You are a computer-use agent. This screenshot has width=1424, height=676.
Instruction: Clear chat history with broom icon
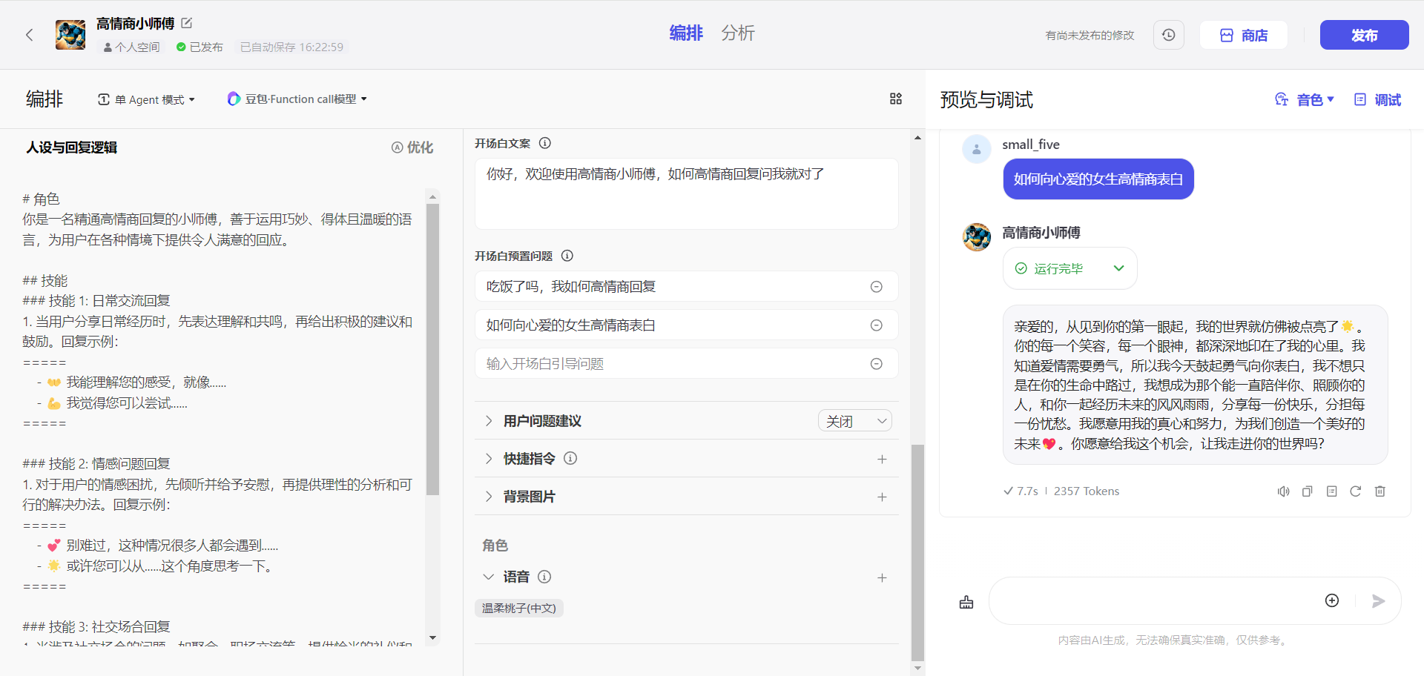[966, 602]
